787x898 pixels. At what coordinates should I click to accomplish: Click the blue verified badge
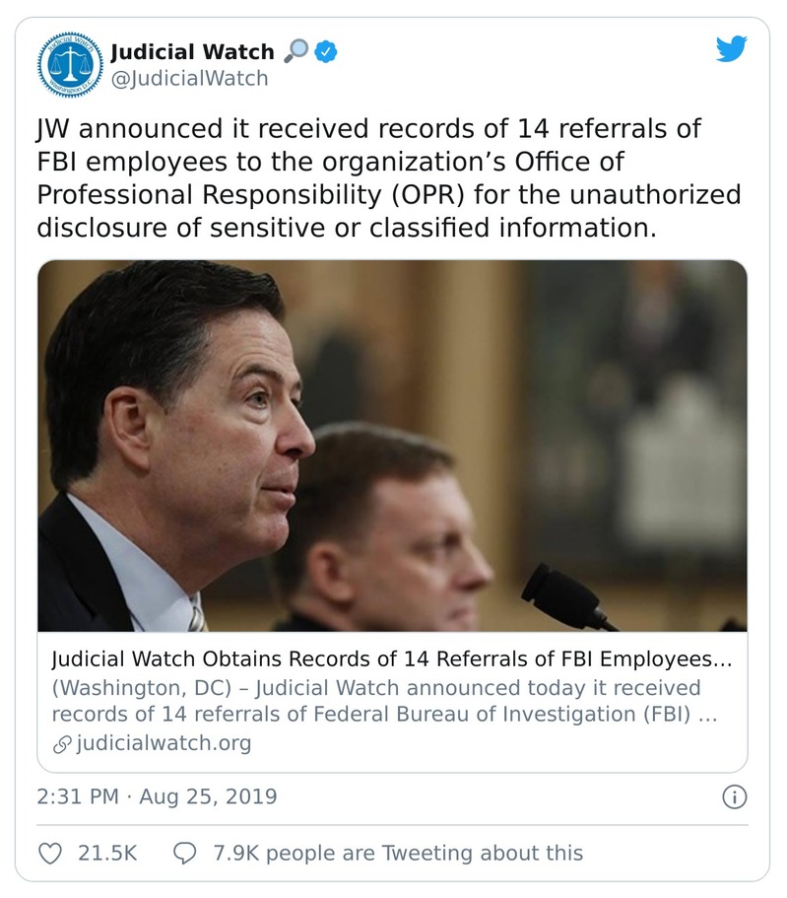pos(325,52)
